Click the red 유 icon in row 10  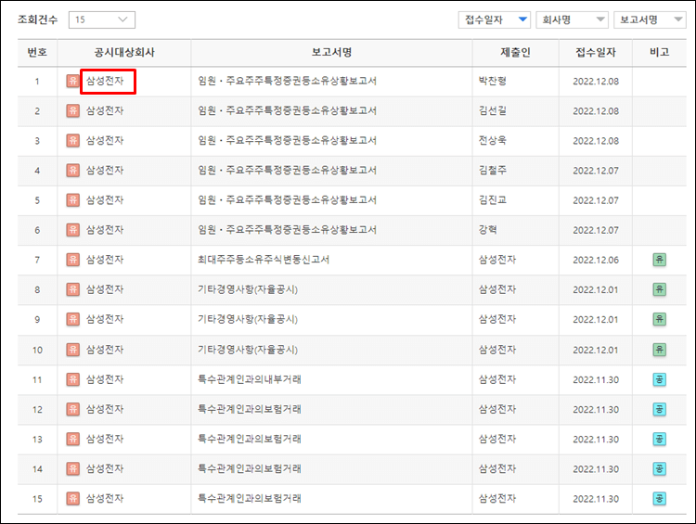pyautogui.click(x=72, y=350)
